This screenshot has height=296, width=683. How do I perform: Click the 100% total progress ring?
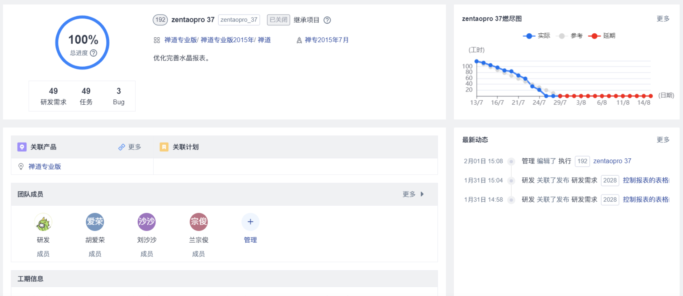(82, 43)
